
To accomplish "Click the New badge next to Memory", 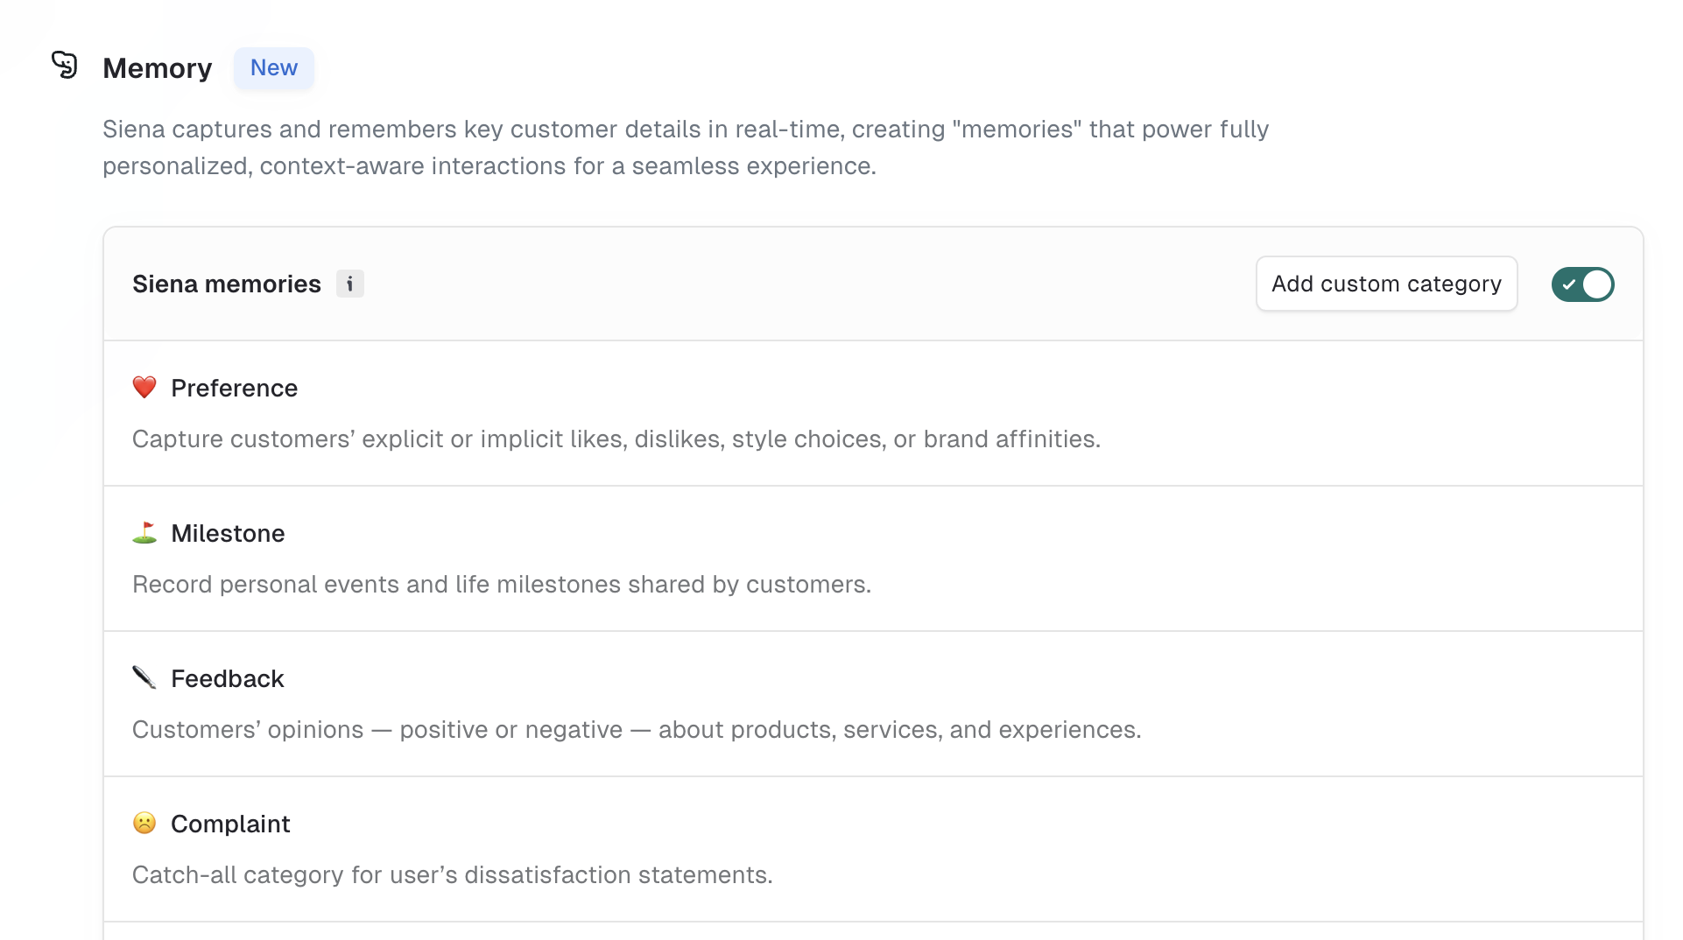I will coord(273,67).
